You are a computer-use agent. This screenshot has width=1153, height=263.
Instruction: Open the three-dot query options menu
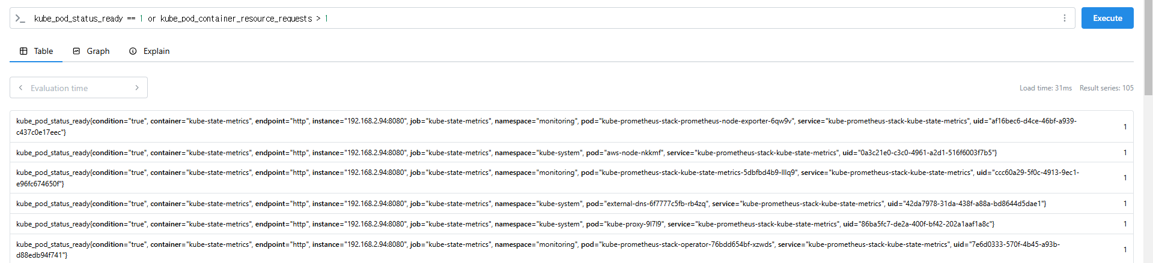[1064, 18]
